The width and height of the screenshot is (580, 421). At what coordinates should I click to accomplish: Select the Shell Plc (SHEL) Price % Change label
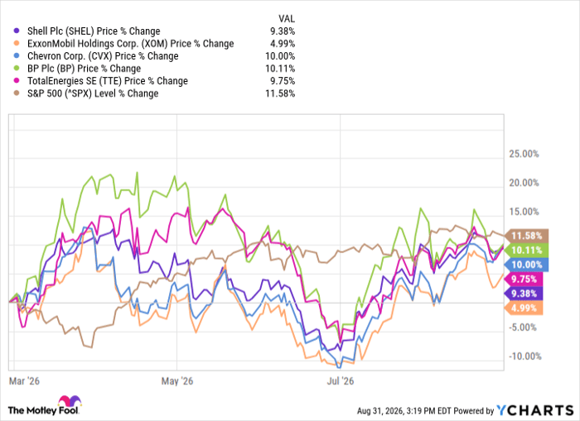94,31
